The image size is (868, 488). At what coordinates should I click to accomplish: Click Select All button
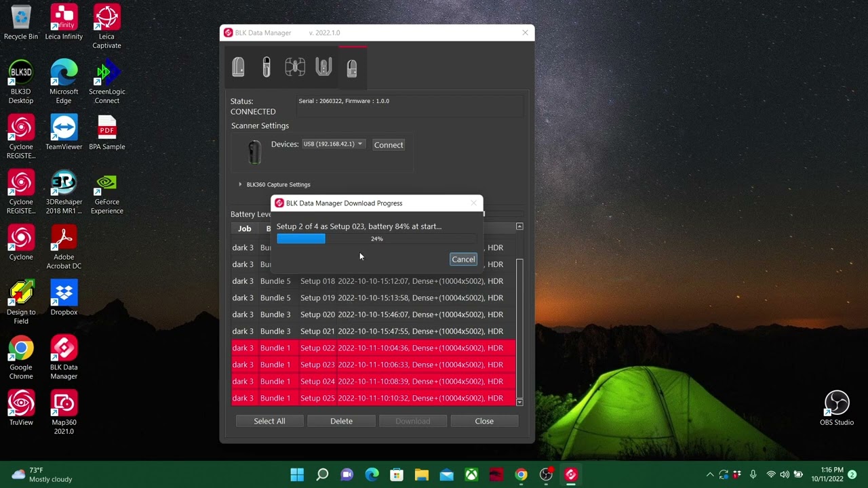(x=269, y=421)
